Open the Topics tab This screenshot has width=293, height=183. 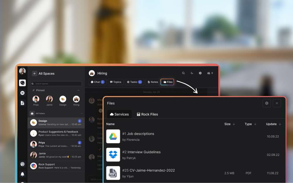[115, 82]
